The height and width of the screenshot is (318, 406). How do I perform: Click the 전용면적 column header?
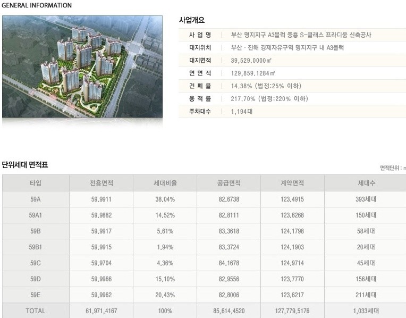101,183
